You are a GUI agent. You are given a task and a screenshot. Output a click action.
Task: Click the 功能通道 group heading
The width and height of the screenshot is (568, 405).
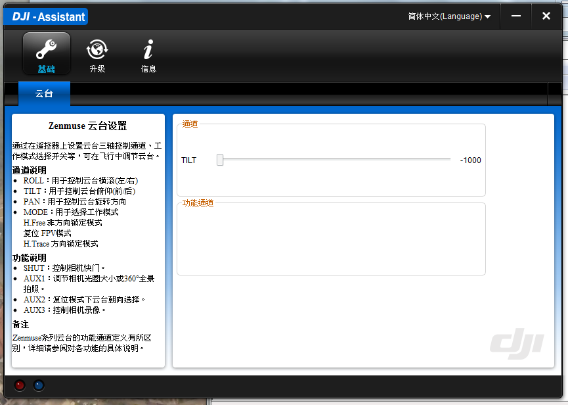point(198,203)
